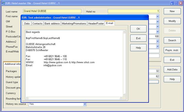
Task: Click the 'D-66578 Schiffweiler' line
Action: click(x=37, y=50)
